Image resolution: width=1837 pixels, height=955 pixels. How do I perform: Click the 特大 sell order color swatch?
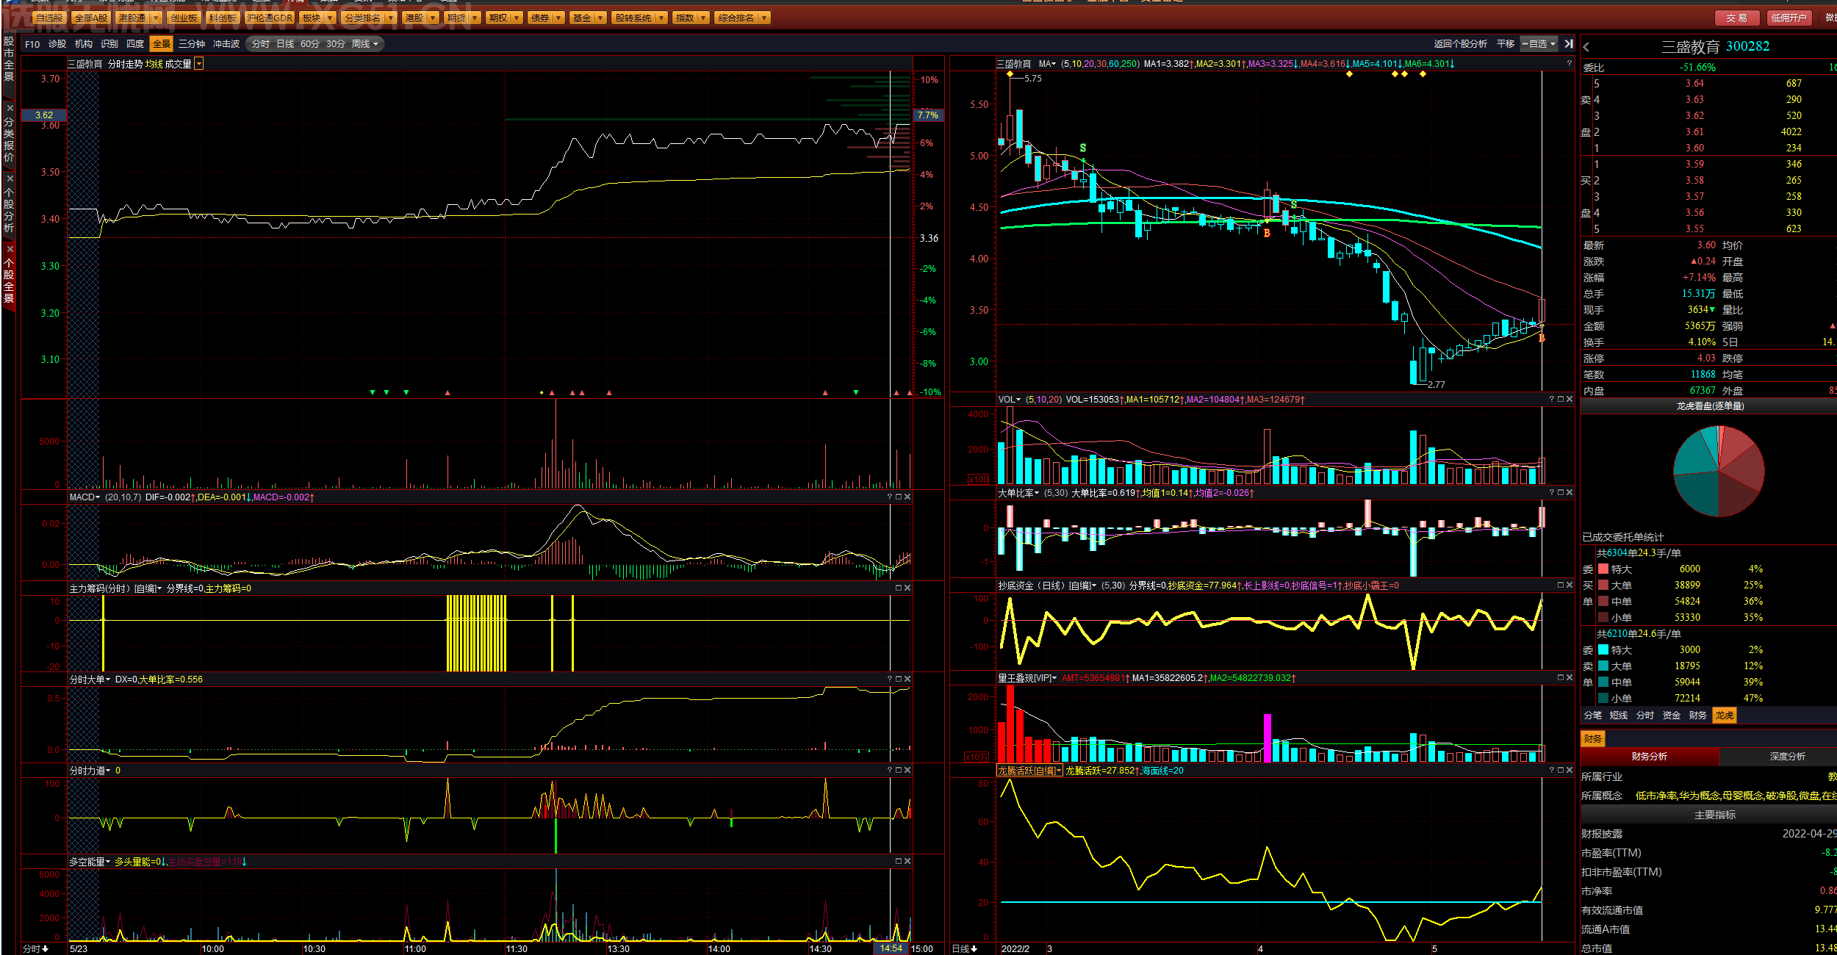1603,649
